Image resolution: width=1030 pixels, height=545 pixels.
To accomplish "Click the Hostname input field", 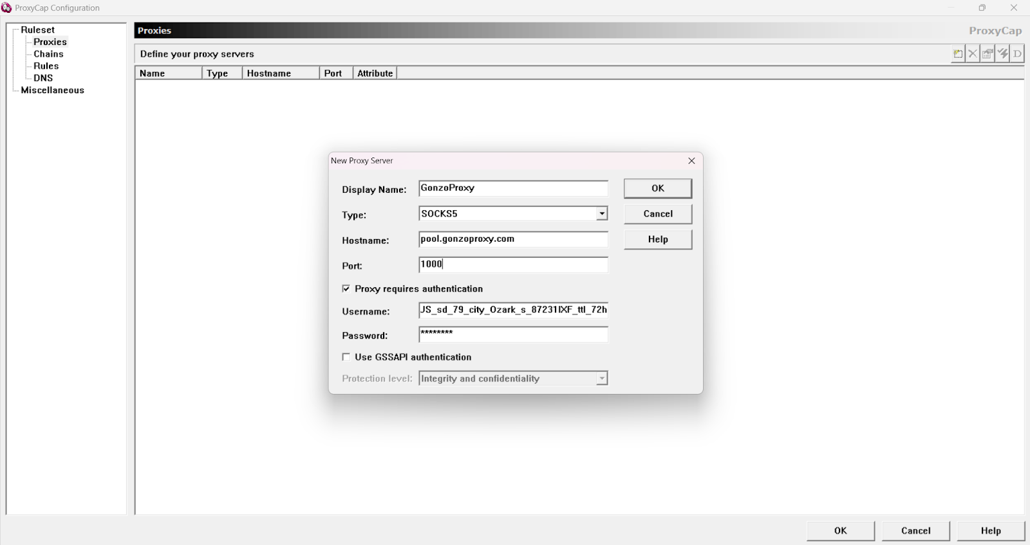I will [x=513, y=239].
